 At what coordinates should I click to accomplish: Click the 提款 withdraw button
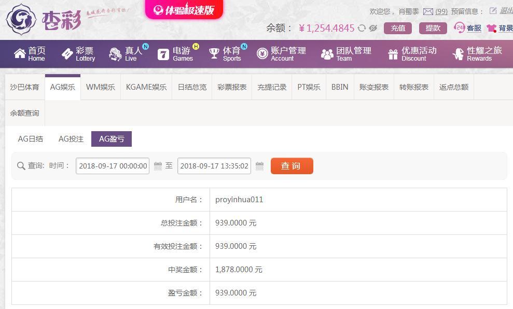point(433,28)
